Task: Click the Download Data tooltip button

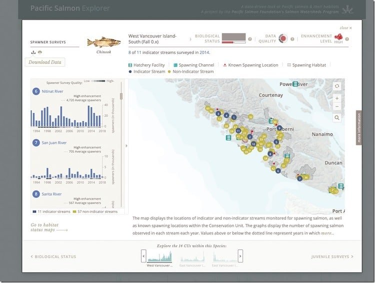Action: tap(45, 62)
